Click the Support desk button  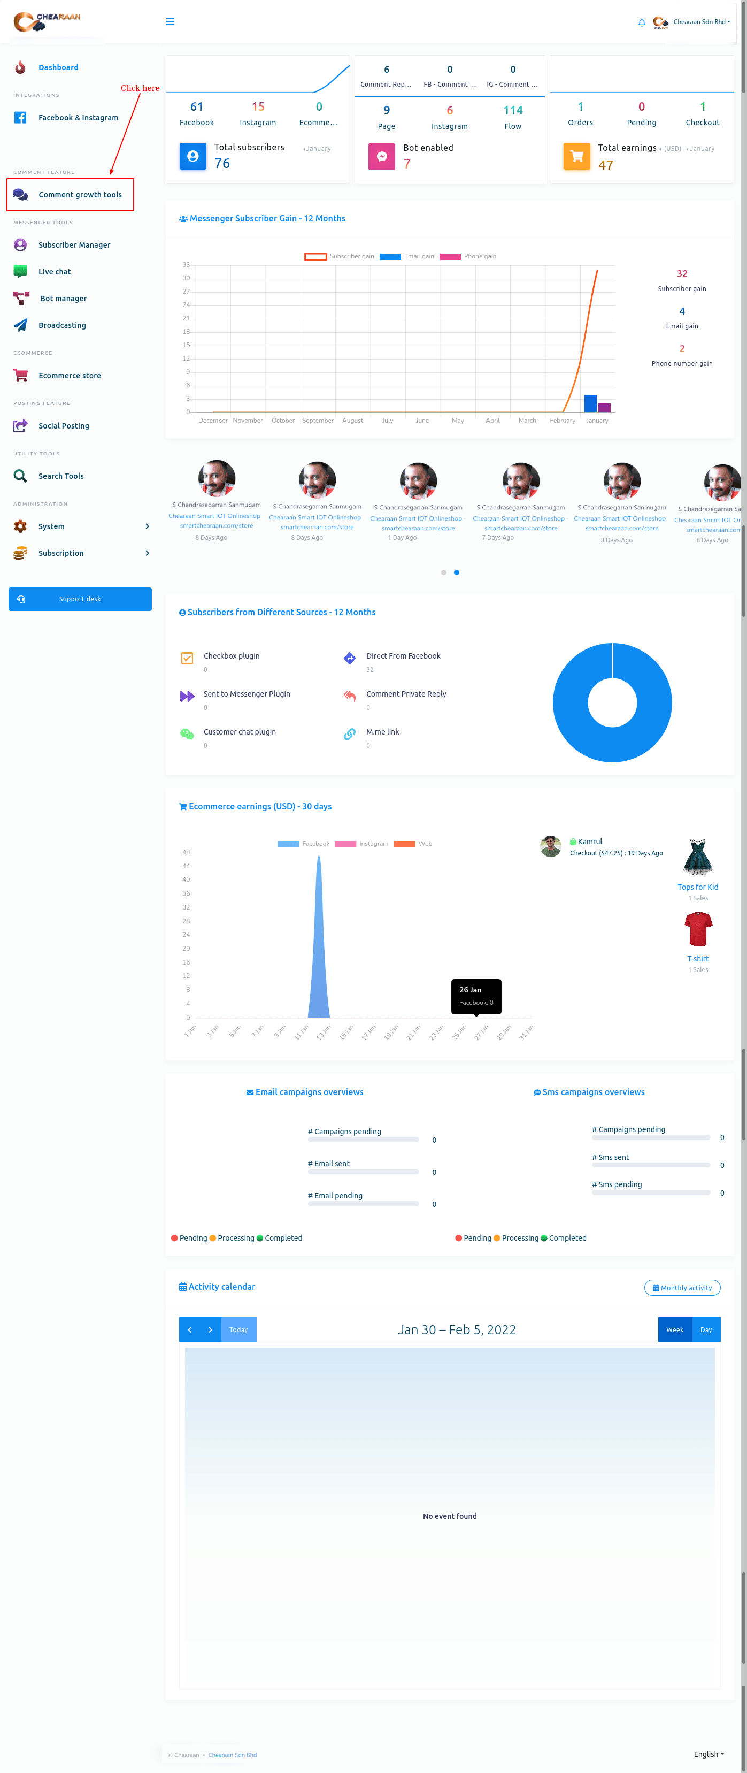(80, 599)
